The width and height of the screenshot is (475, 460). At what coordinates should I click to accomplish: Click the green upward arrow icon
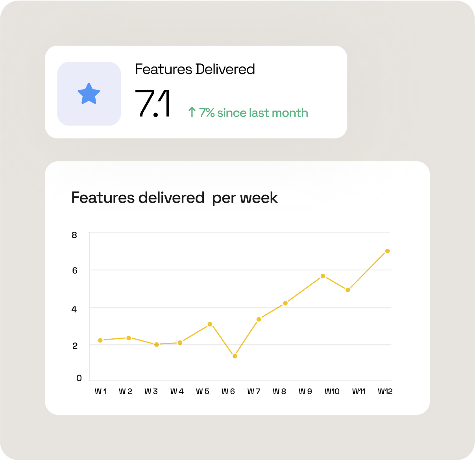tap(192, 112)
